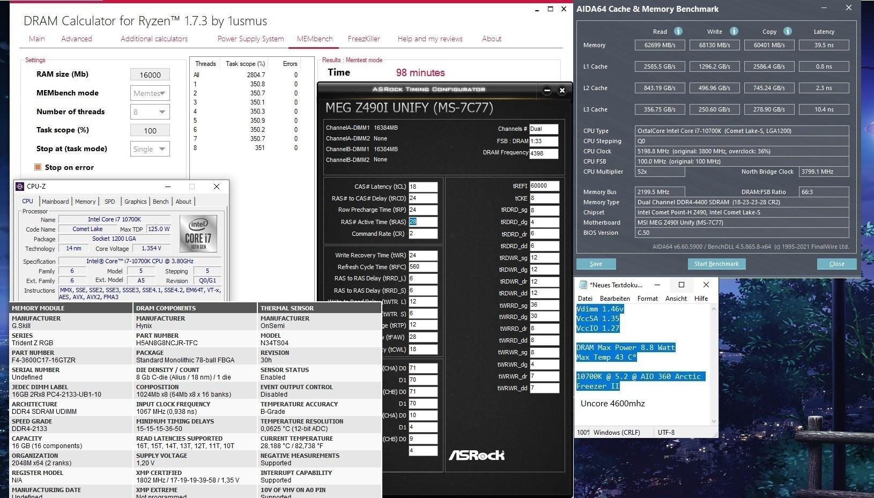Click the Threads column header in MEMbench
The height and width of the screenshot is (498, 874).
tap(205, 63)
